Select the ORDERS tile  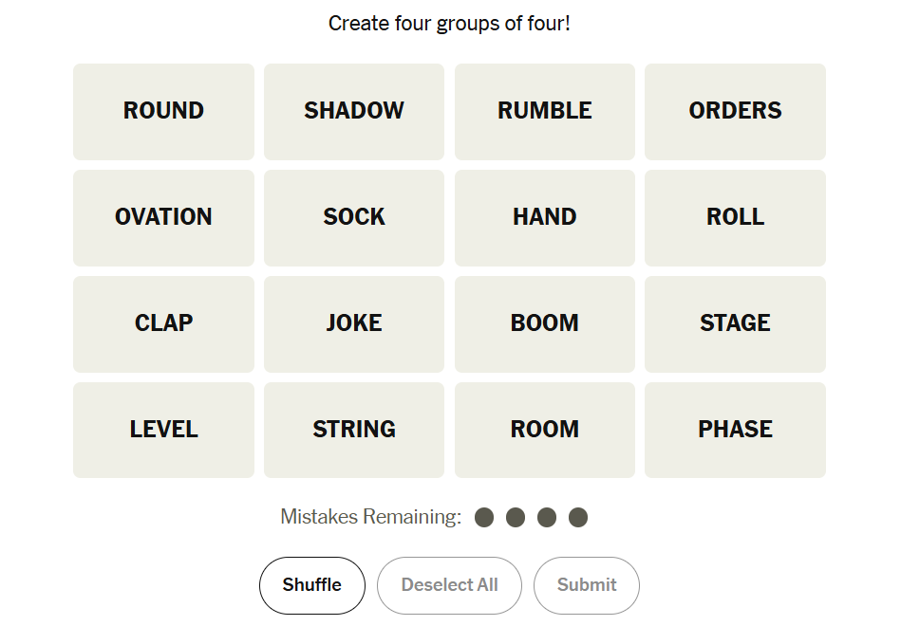click(735, 111)
